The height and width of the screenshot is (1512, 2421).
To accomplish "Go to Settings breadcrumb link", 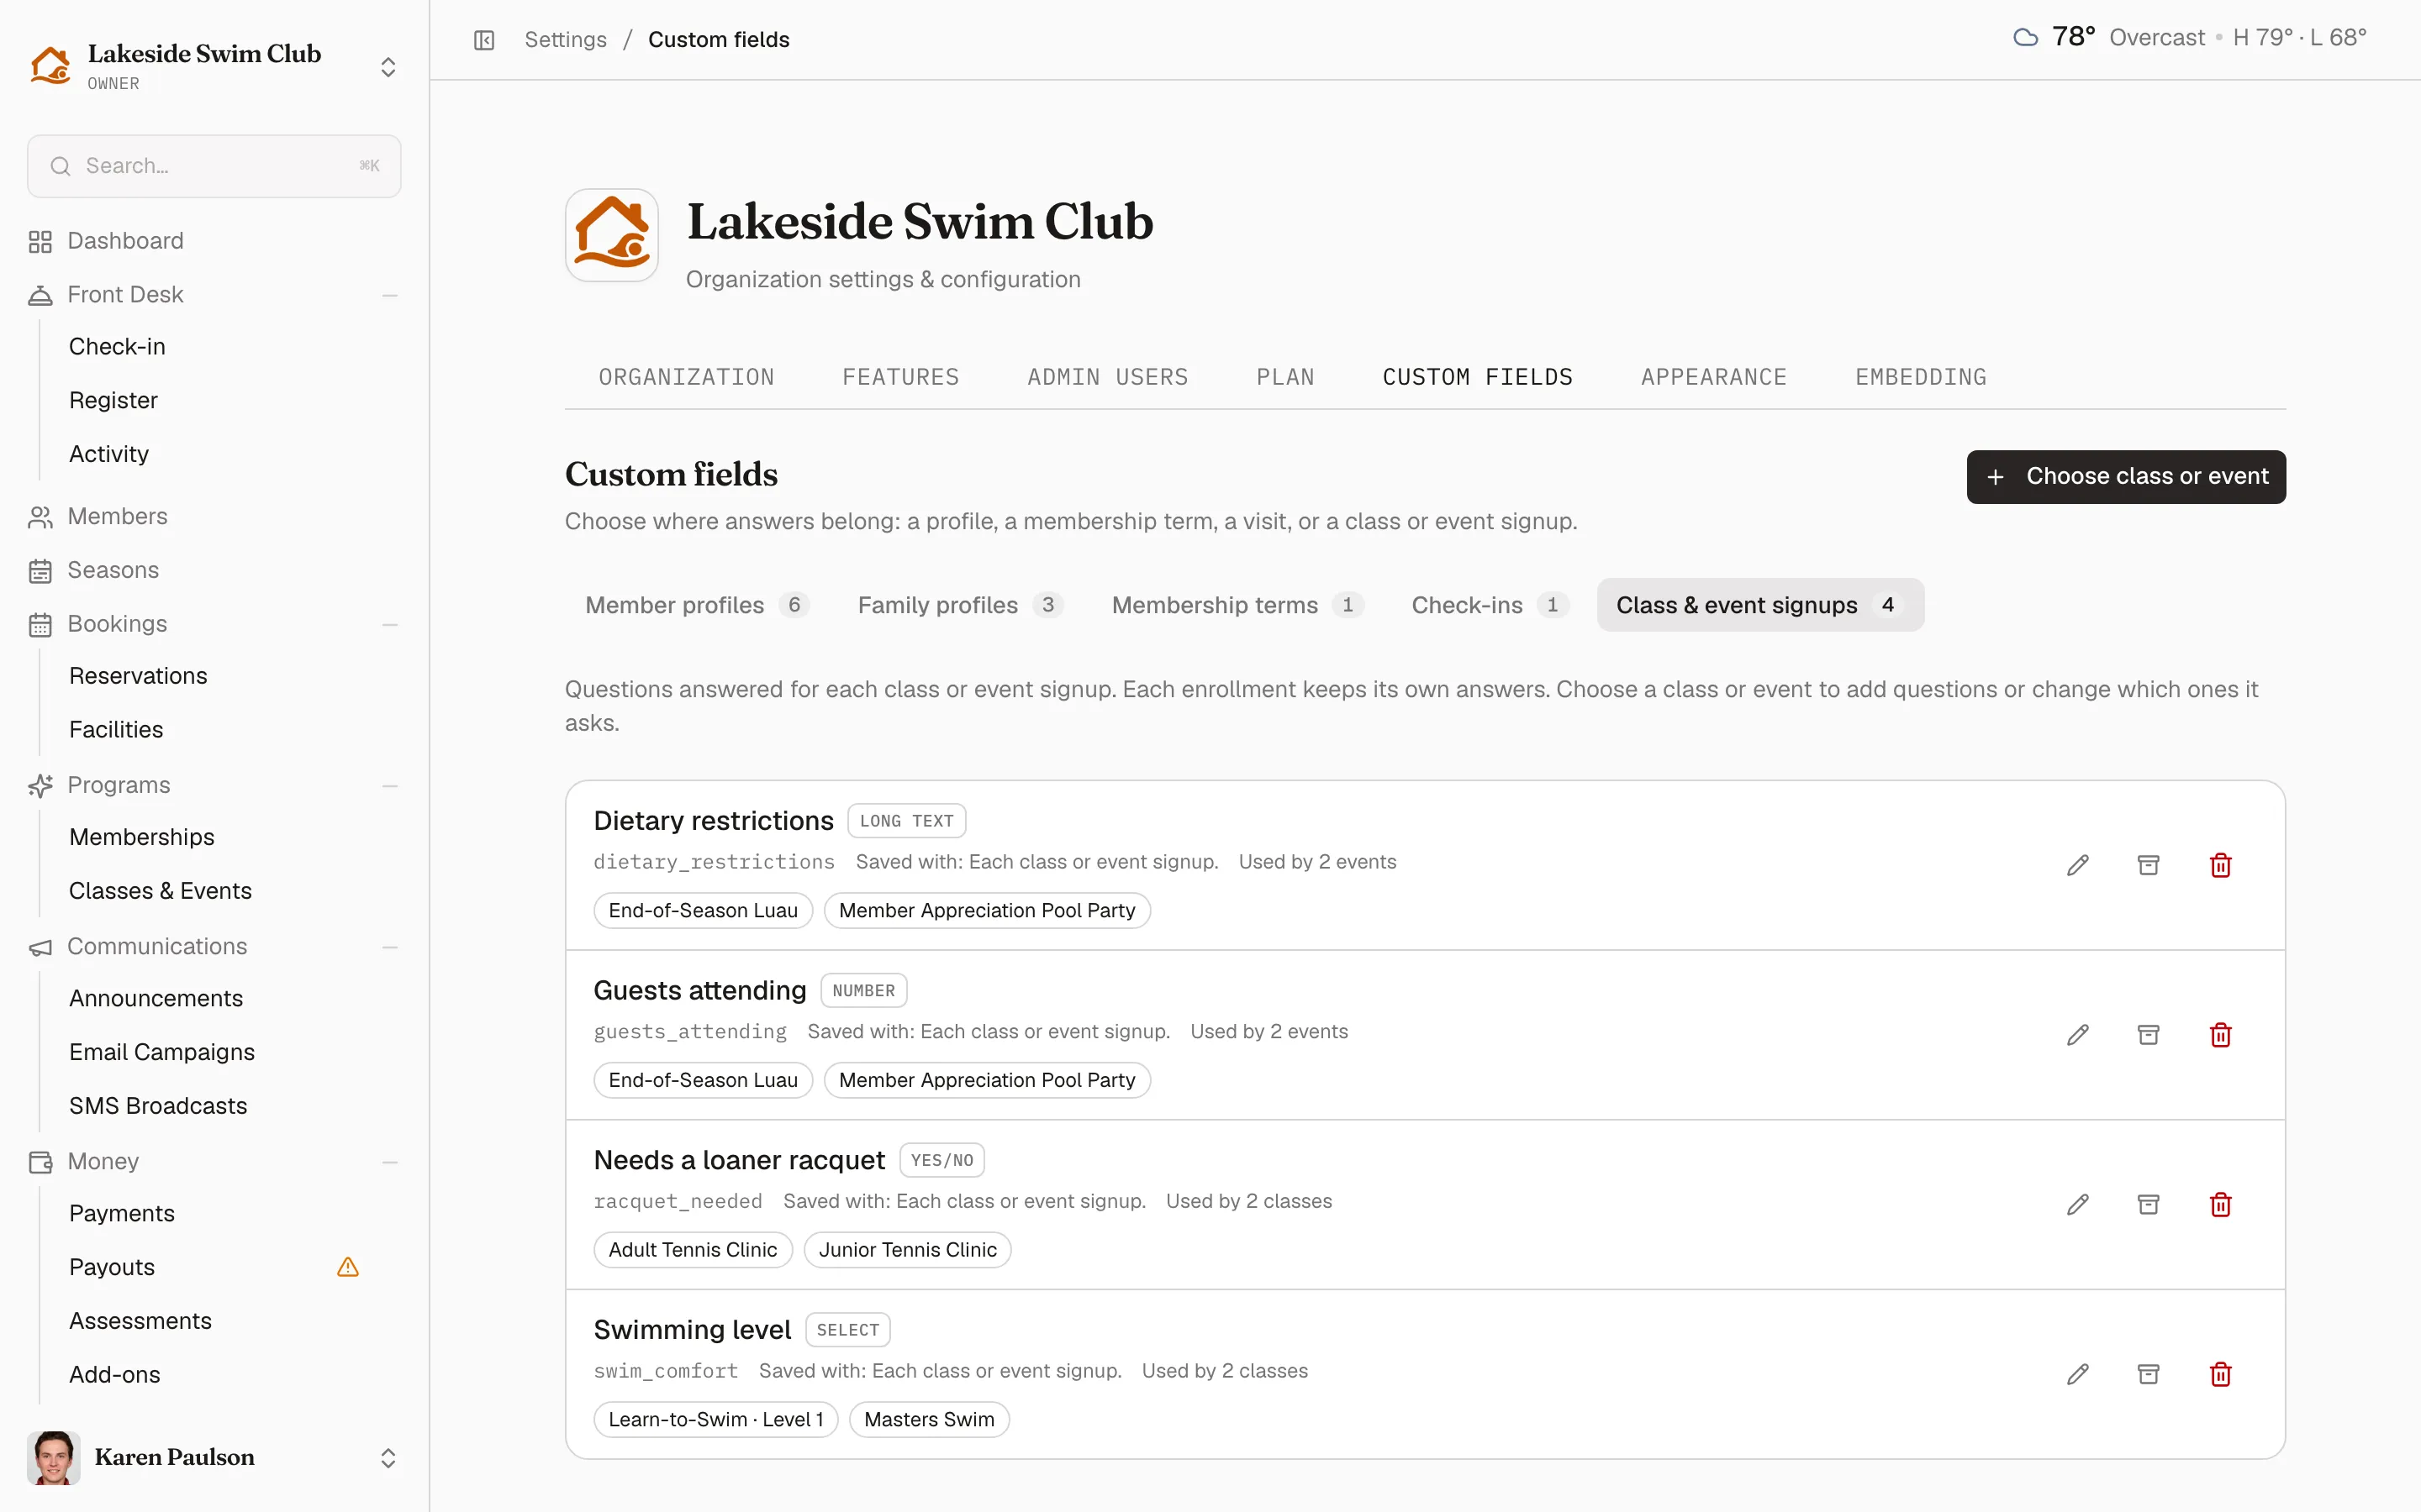I will (x=565, y=40).
